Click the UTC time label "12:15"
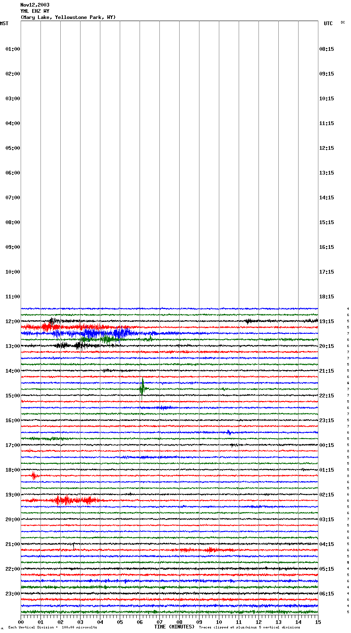Image resolution: width=351 pixels, height=633 pixels. [x=327, y=148]
